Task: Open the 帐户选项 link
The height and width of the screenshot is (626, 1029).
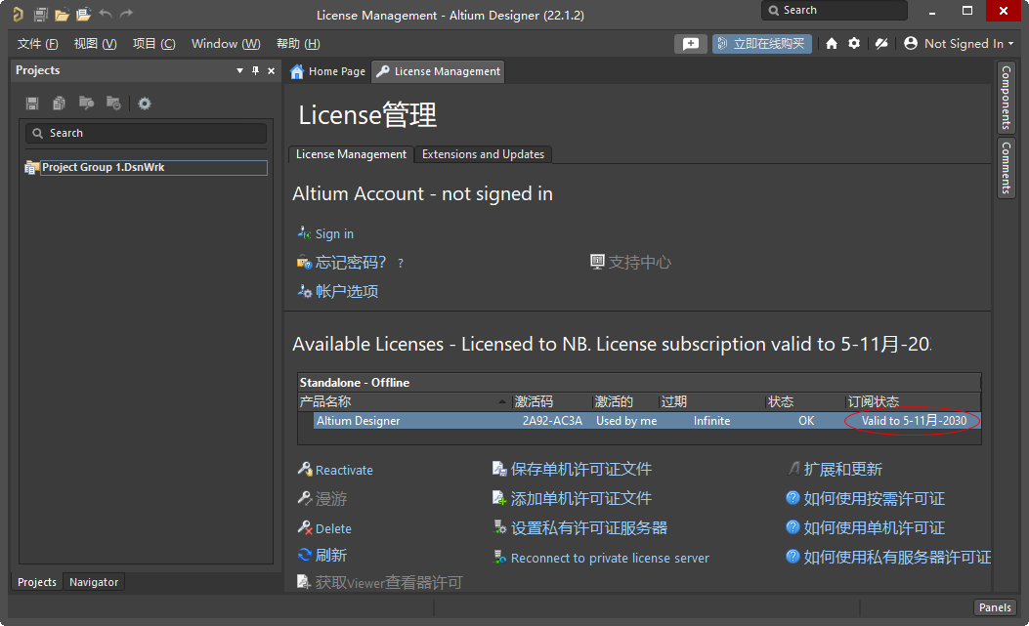Action: (x=347, y=291)
